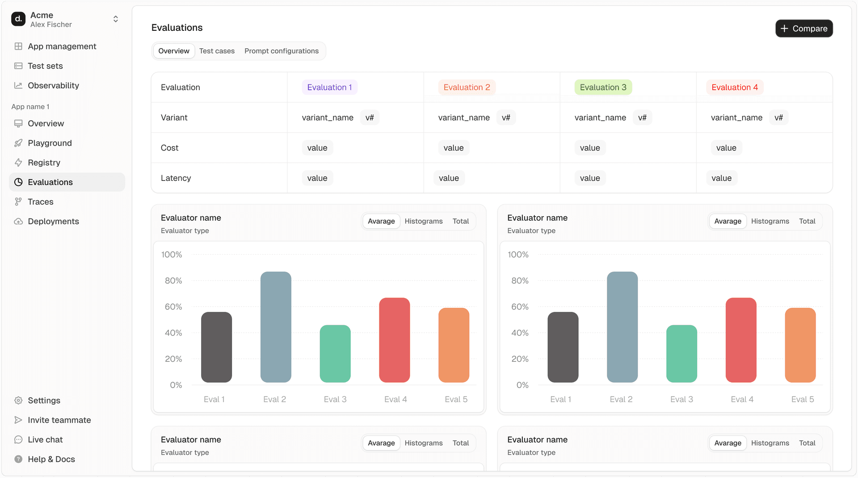This screenshot has width=858, height=478.
Task: Open the v# version badge under Evaluation 4
Action: tap(778, 117)
